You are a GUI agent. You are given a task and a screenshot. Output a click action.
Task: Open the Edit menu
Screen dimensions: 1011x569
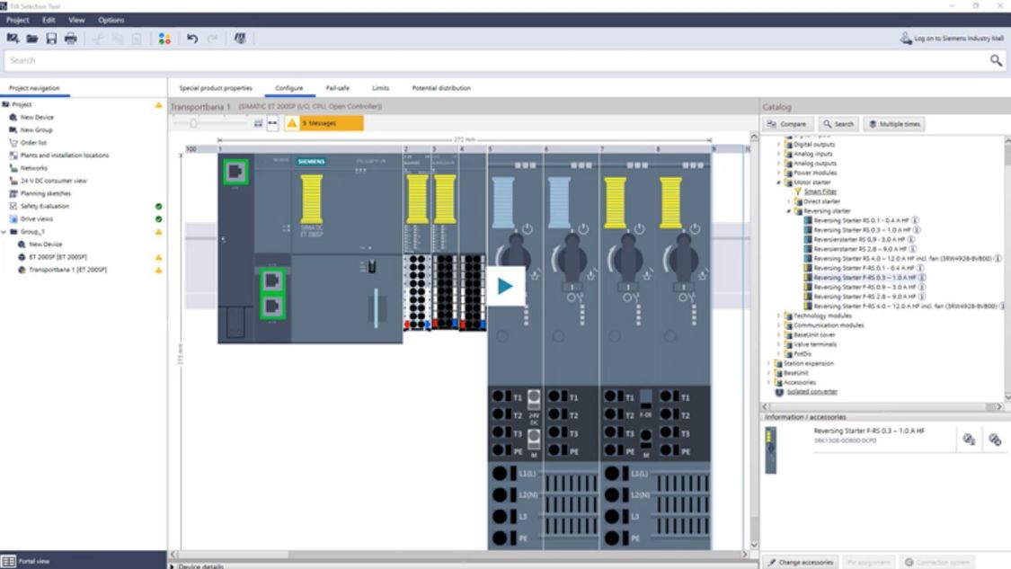(49, 20)
